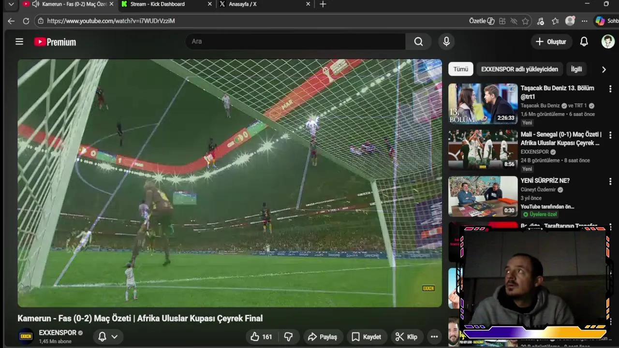
Task: Select the İlgili filter chip
Action: pyautogui.click(x=576, y=69)
